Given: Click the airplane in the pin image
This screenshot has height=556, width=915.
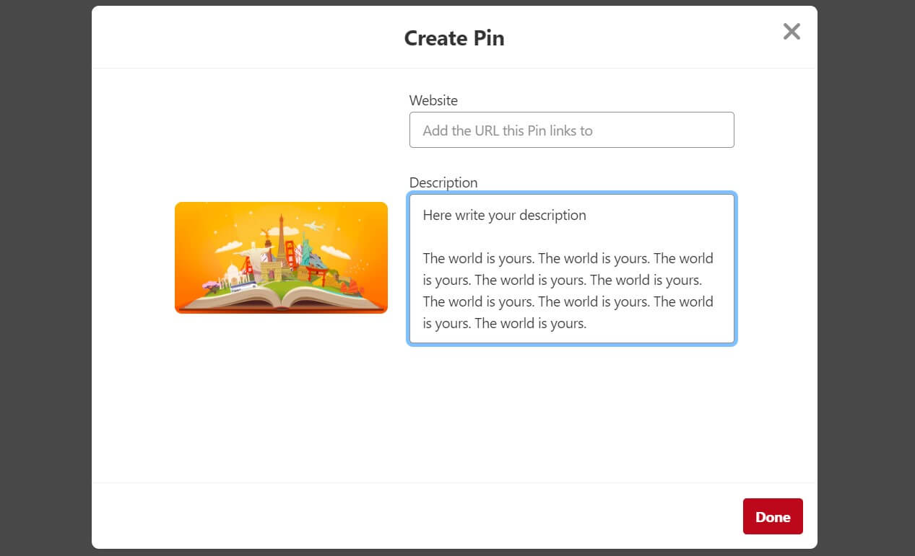Looking at the screenshot, I should 313,226.
